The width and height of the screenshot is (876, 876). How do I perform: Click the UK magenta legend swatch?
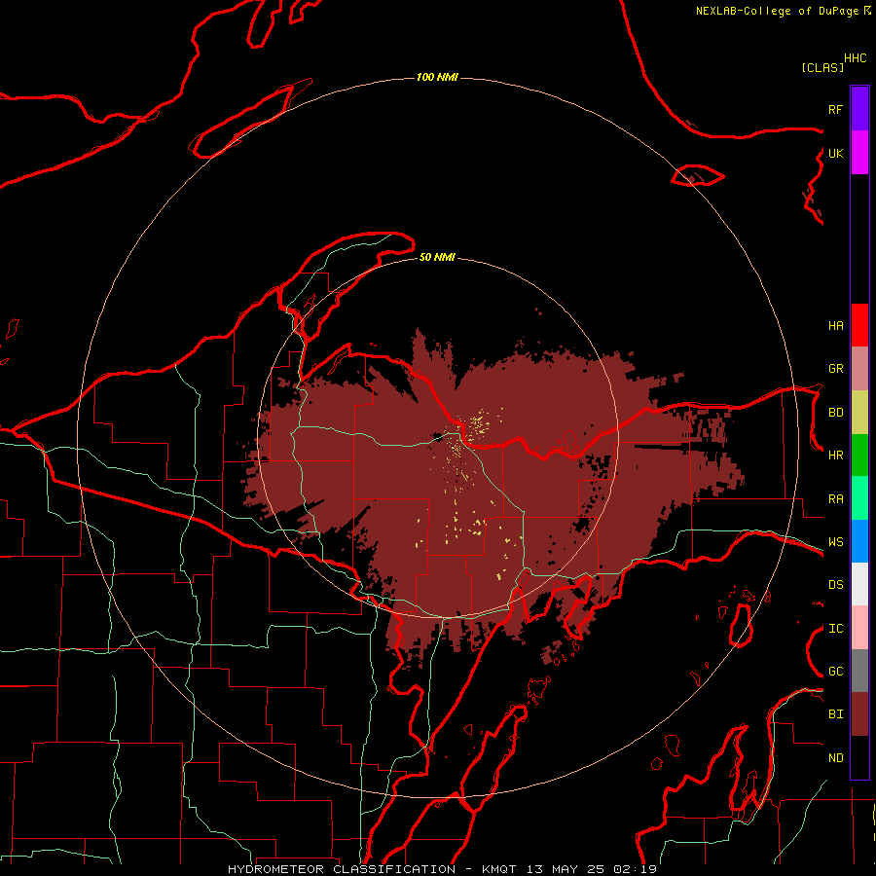click(x=859, y=153)
